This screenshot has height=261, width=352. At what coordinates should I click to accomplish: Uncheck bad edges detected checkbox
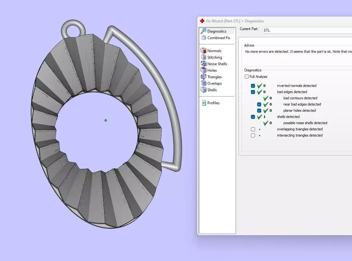click(x=253, y=92)
